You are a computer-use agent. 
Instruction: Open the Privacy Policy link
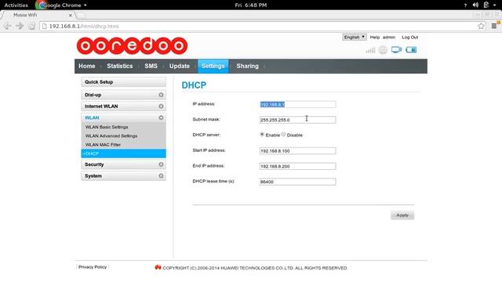point(93,267)
